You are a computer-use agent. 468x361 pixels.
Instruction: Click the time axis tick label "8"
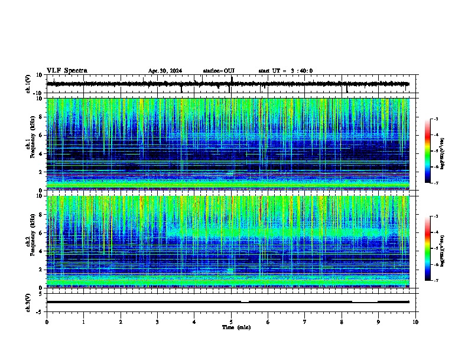click(342, 322)
